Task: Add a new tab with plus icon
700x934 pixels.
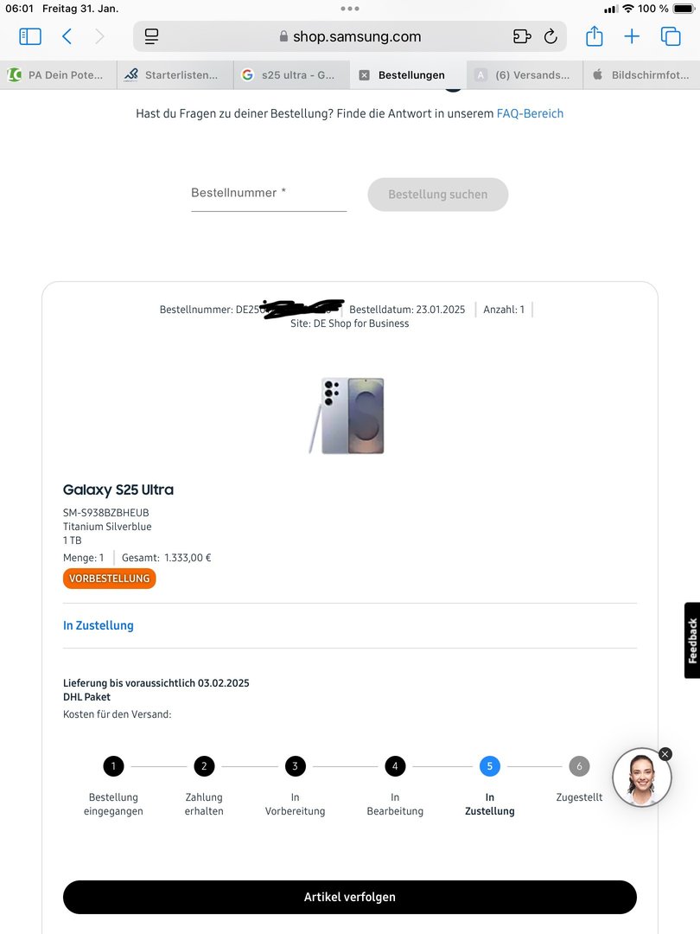Action: (x=632, y=37)
